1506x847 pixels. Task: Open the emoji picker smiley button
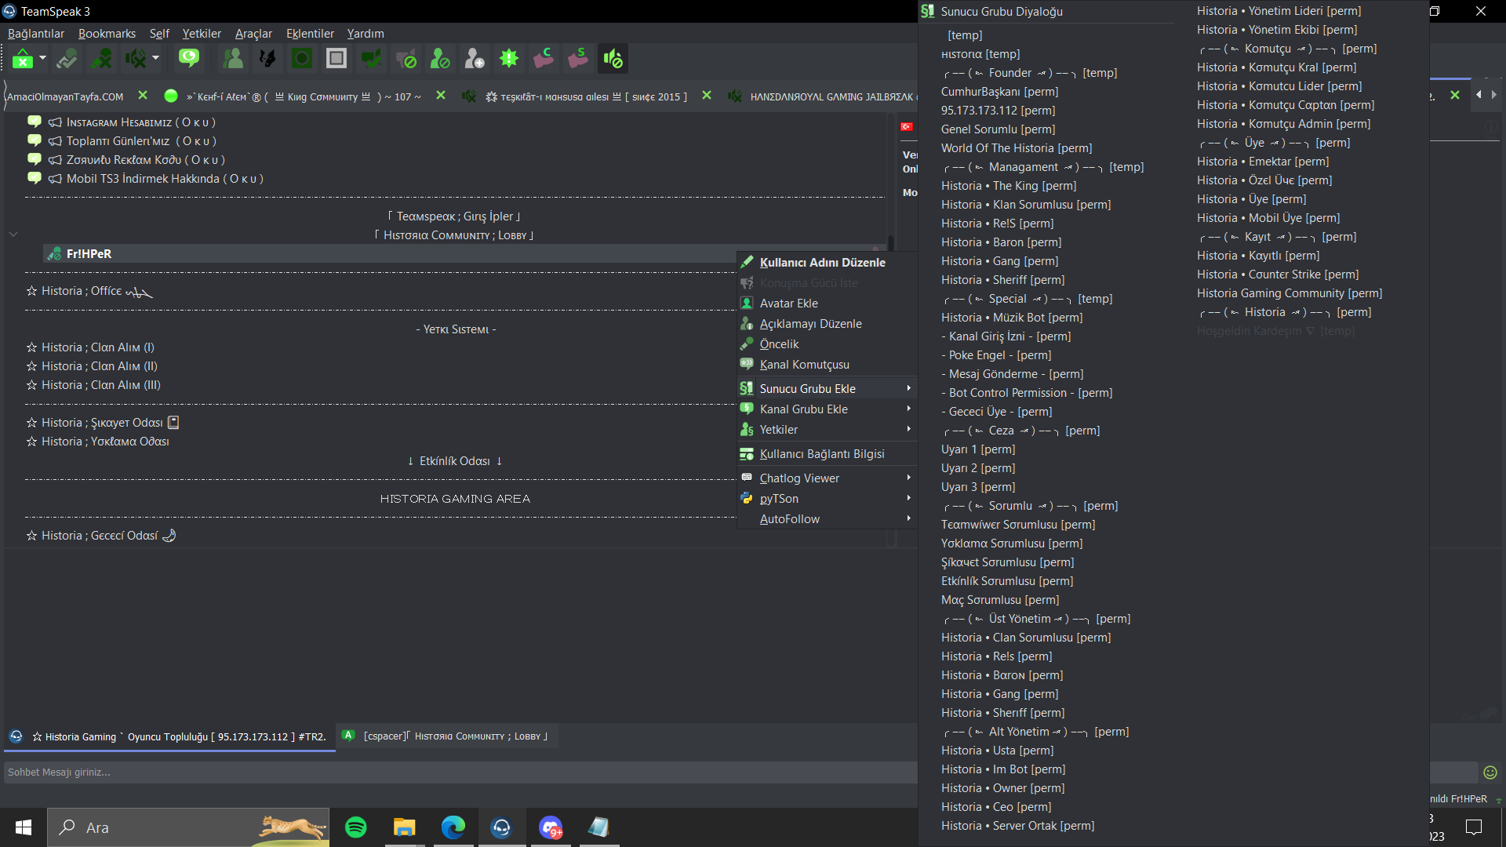point(1490,772)
